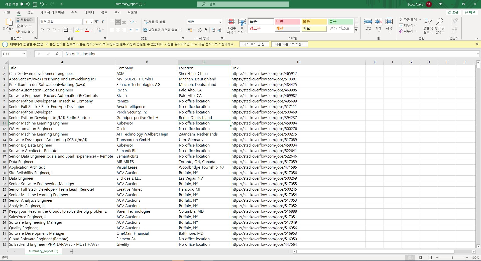
Task: Click the formula bar text No office location
Action: [81, 54]
